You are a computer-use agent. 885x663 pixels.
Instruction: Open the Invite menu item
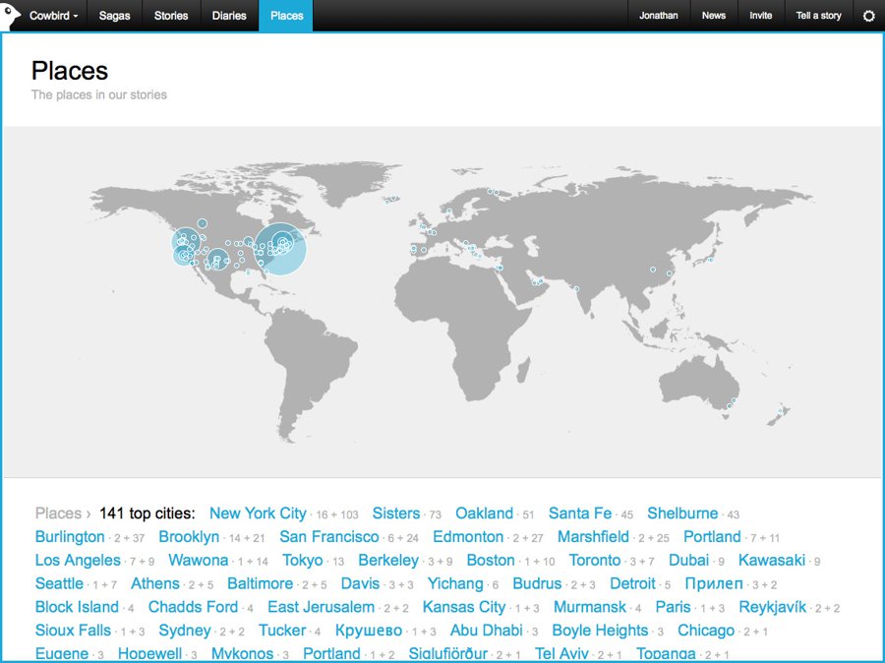760,16
